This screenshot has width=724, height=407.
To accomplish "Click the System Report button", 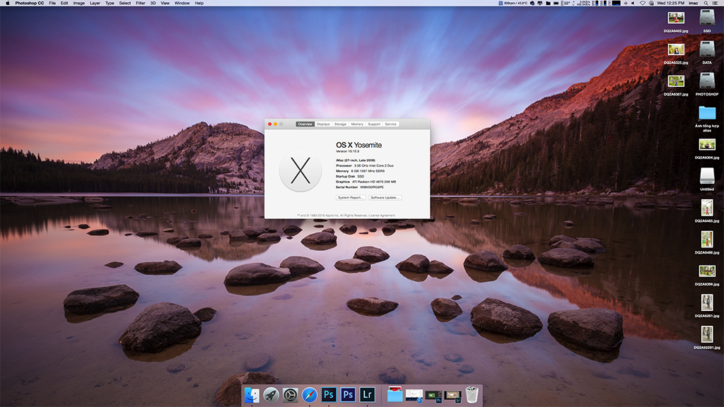I will point(351,198).
